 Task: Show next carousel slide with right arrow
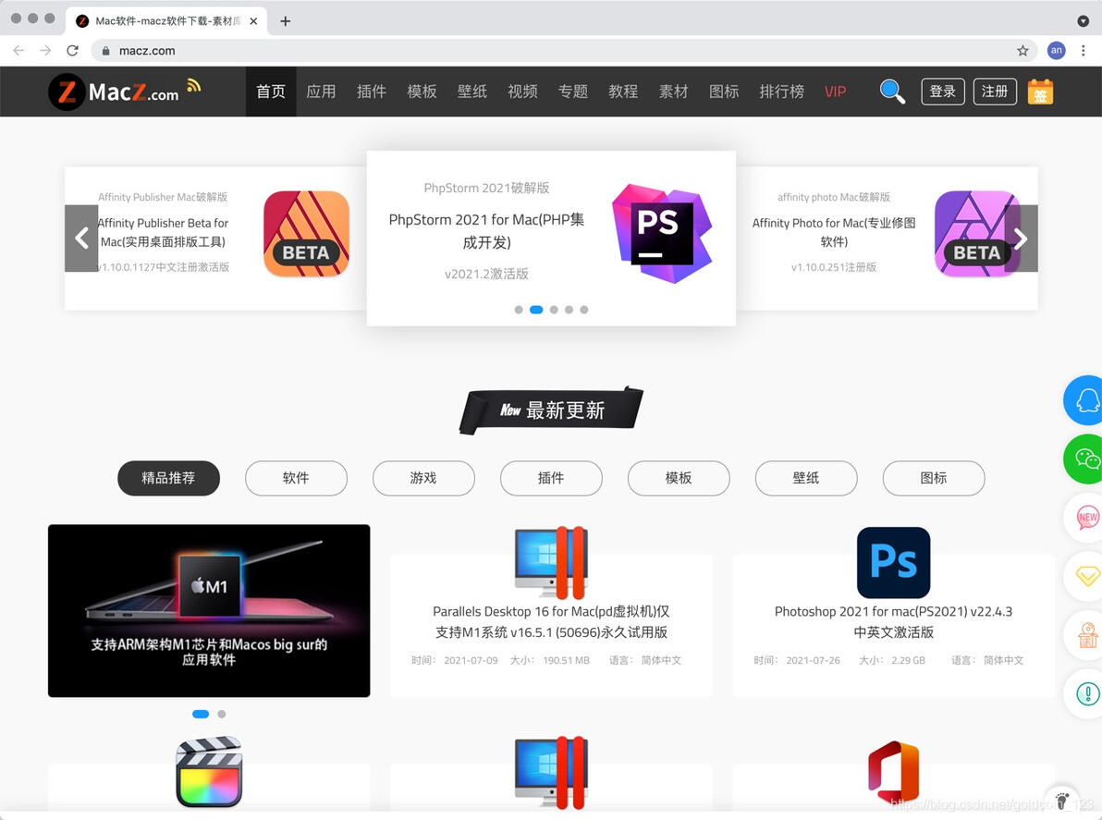point(1022,239)
